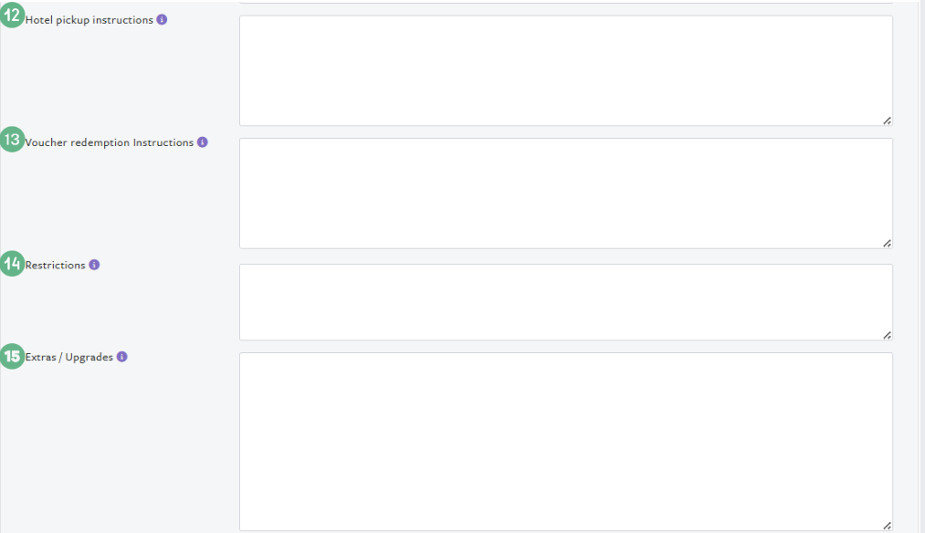
Task: Click the Hotel pickup instructions label
Action: pyautogui.click(x=89, y=20)
